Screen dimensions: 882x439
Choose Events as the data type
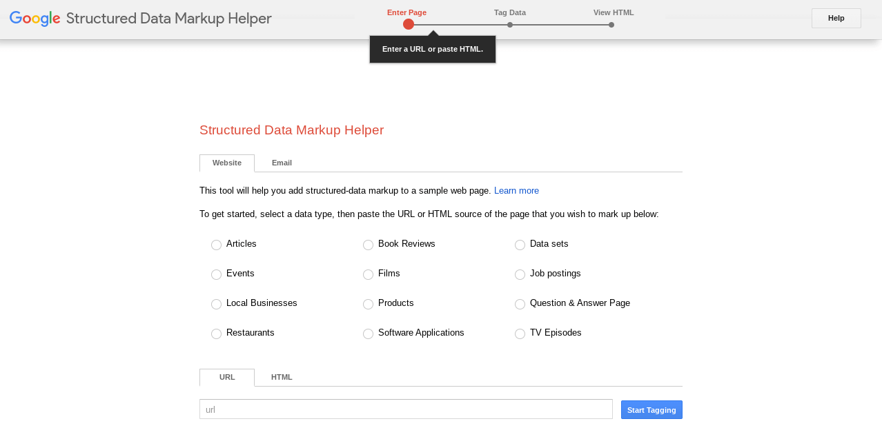point(216,274)
